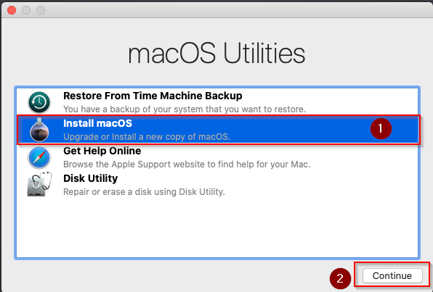This screenshot has height=292, width=433.
Task: Click the Continue button
Action: coord(392,276)
